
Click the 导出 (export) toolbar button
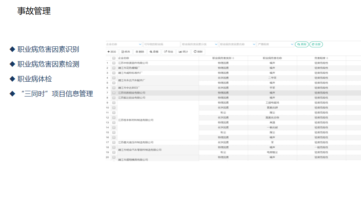click(169, 52)
